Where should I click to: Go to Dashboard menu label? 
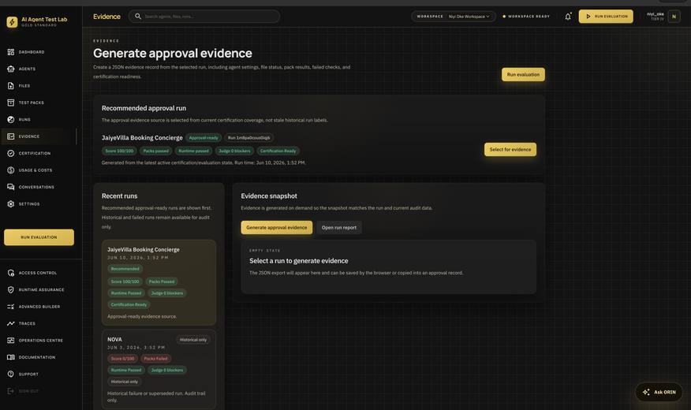pos(32,52)
